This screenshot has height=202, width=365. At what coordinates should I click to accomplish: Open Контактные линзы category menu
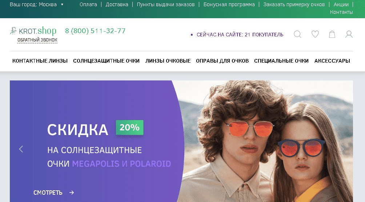tap(40, 61)
